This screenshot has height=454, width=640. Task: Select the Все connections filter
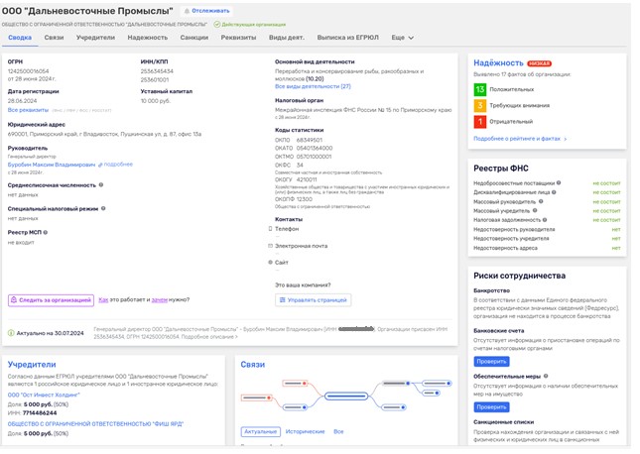click(x=338, y=431)
